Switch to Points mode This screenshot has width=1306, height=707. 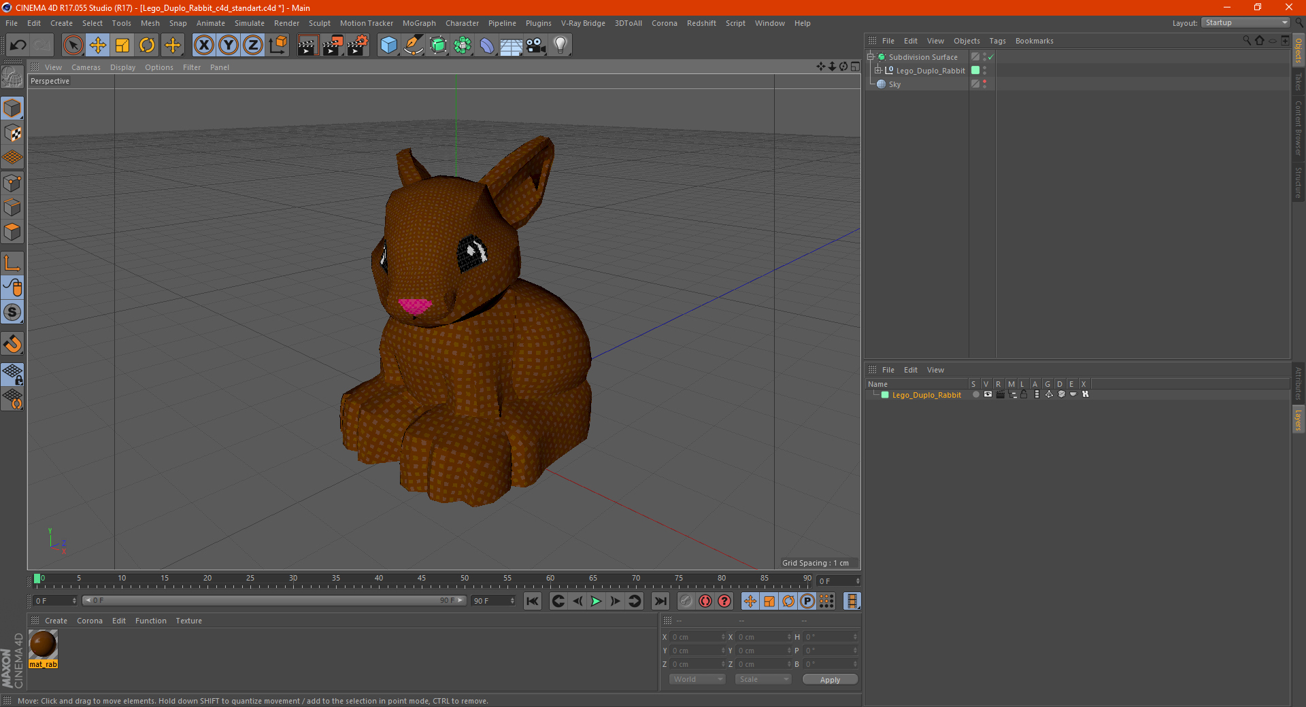[12, 183]
